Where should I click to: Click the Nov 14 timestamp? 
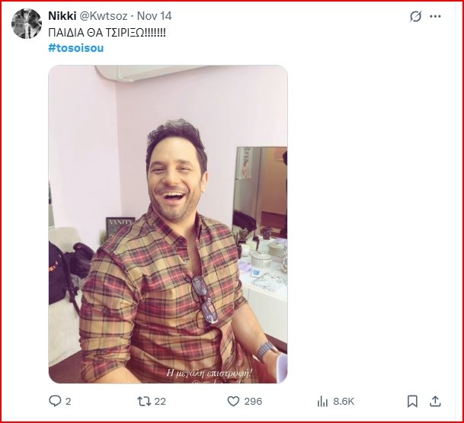(x=154, y=16)
